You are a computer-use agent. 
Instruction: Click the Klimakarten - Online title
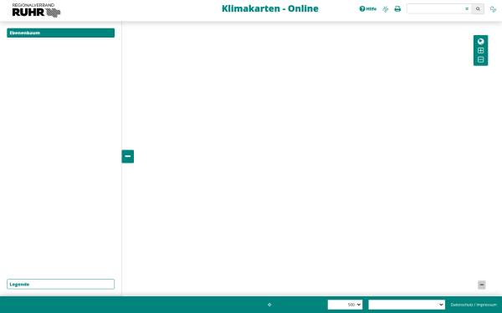click(x=270, y=8)
